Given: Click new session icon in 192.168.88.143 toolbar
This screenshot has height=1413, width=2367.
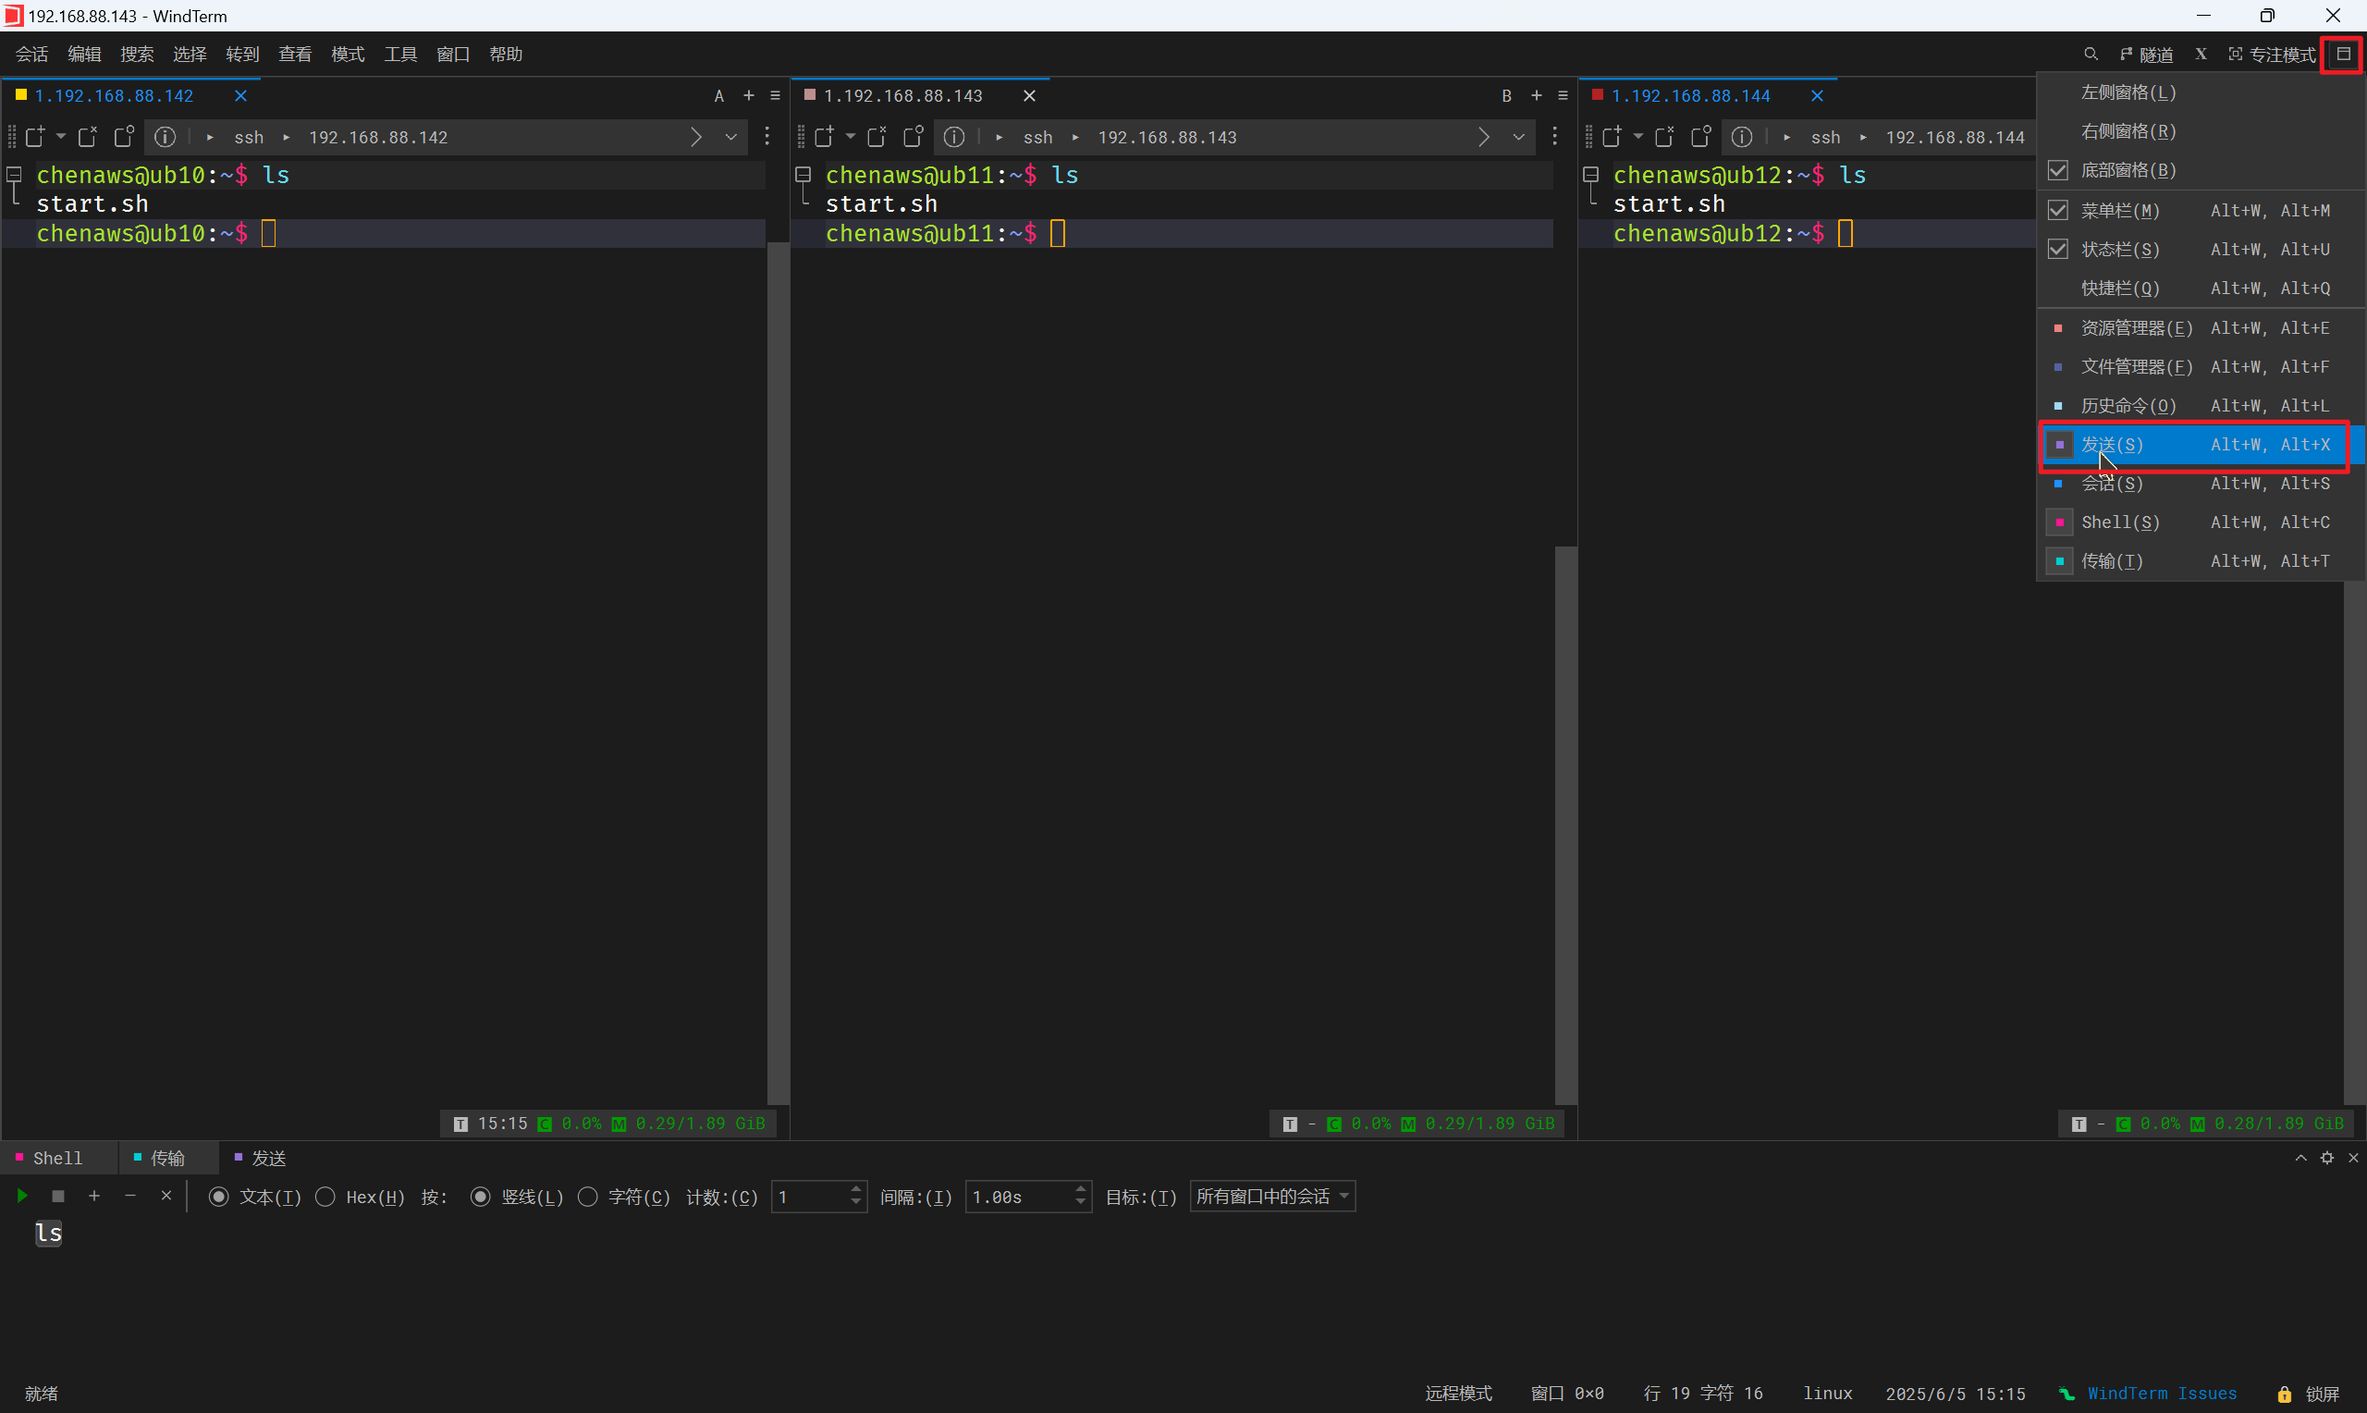Looking at the screenshot, I should click(x=824, y=137).
